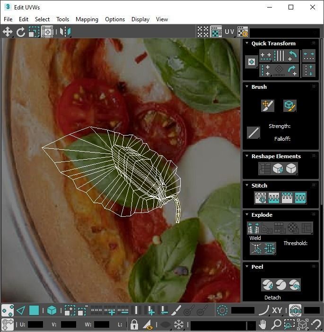The image size is (324, 332).
Task: Collapse the Explode rollout
Action: tap(247, 214)
